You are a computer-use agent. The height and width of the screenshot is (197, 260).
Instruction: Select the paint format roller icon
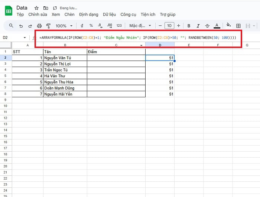(48, 26)
